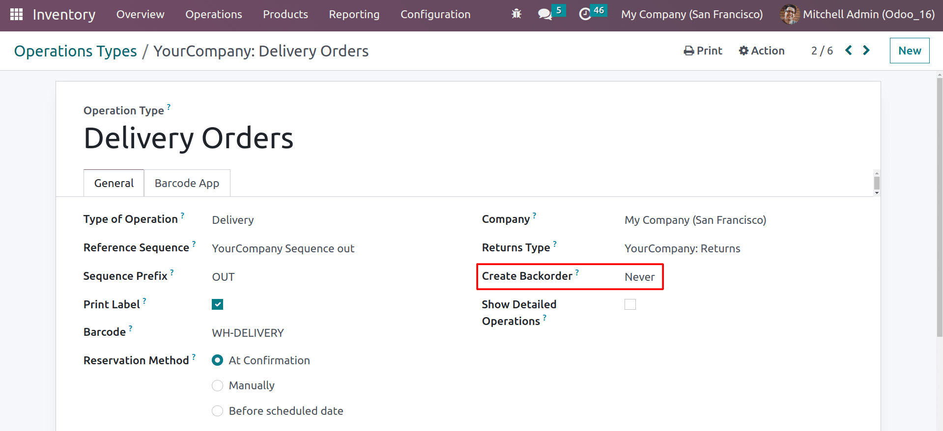Open the activities clock icon
This screenshot has width=943, height=431.
tap(585, 14)
